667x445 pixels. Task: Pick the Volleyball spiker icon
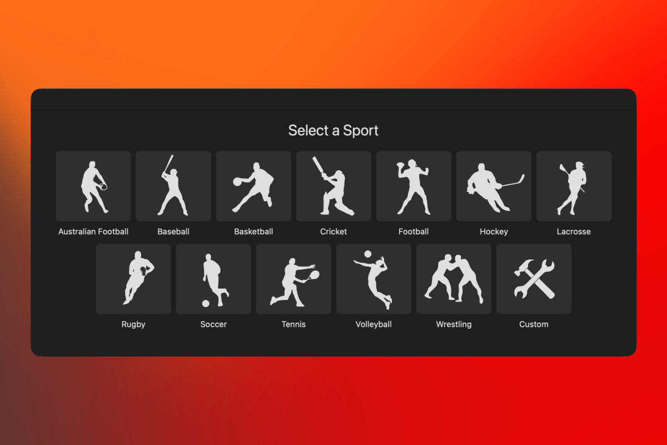(374, 279)
